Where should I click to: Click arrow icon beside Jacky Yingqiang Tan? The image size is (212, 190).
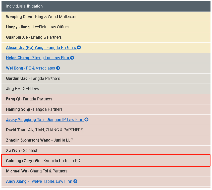(86, 119)
